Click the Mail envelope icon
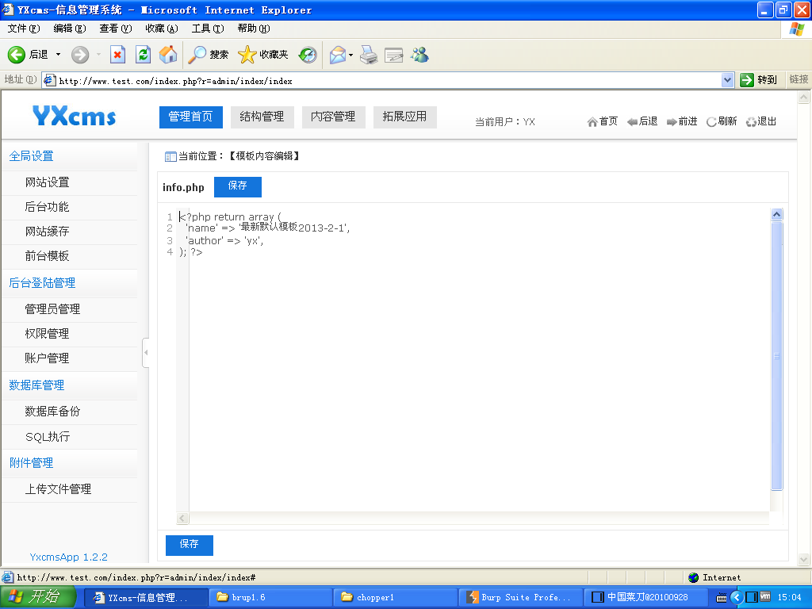The image size is (812, 609). coord(337,55)
